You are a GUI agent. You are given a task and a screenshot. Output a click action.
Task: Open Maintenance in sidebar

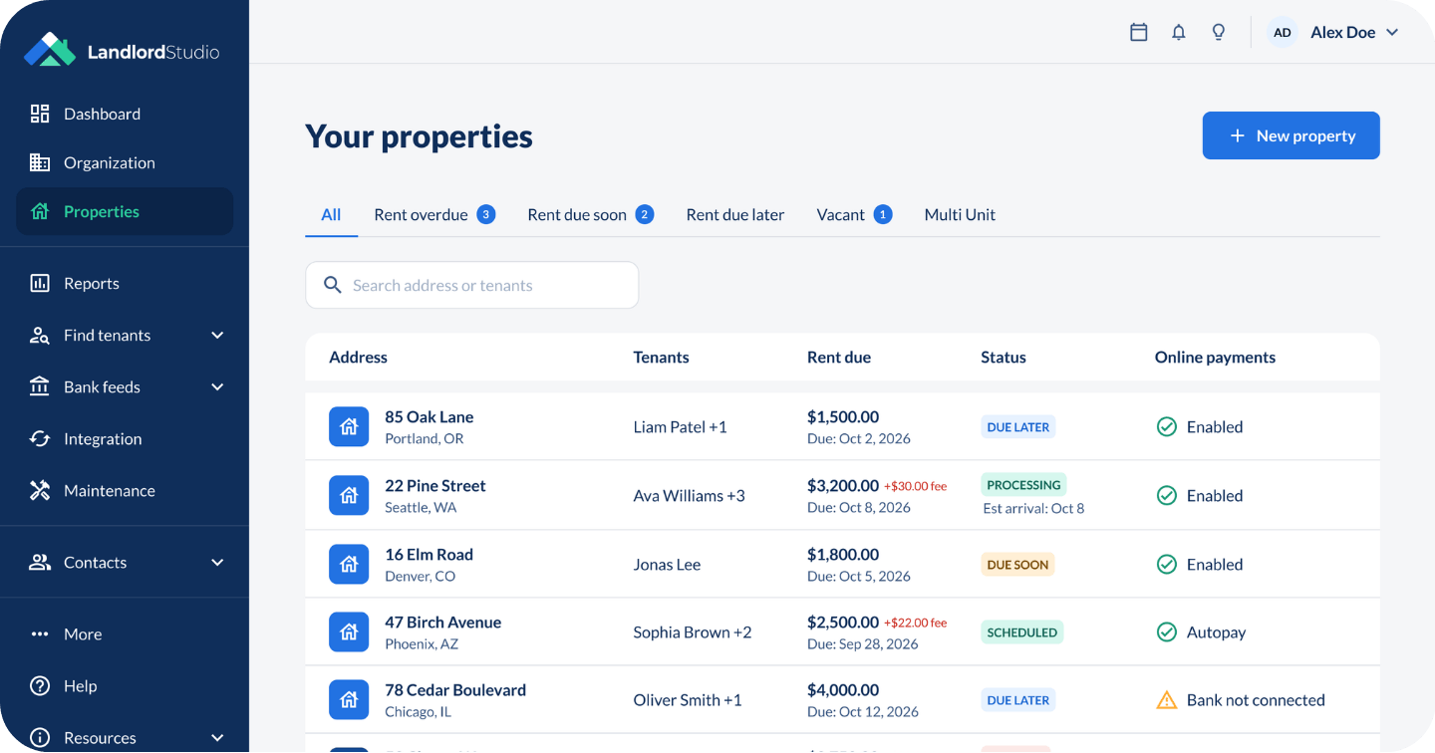(x=125, y=490)
